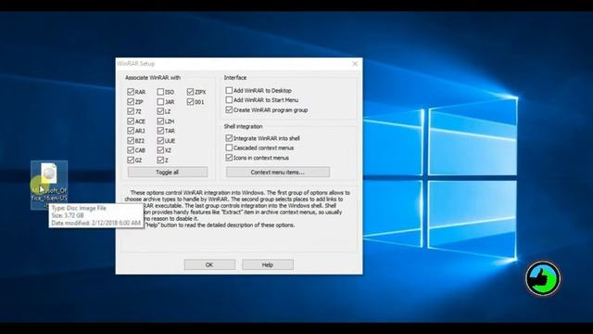The width and height of the screenshot is (593, 334).
Task: Toggle the LZH association checkbox
Action: [160, 122]
